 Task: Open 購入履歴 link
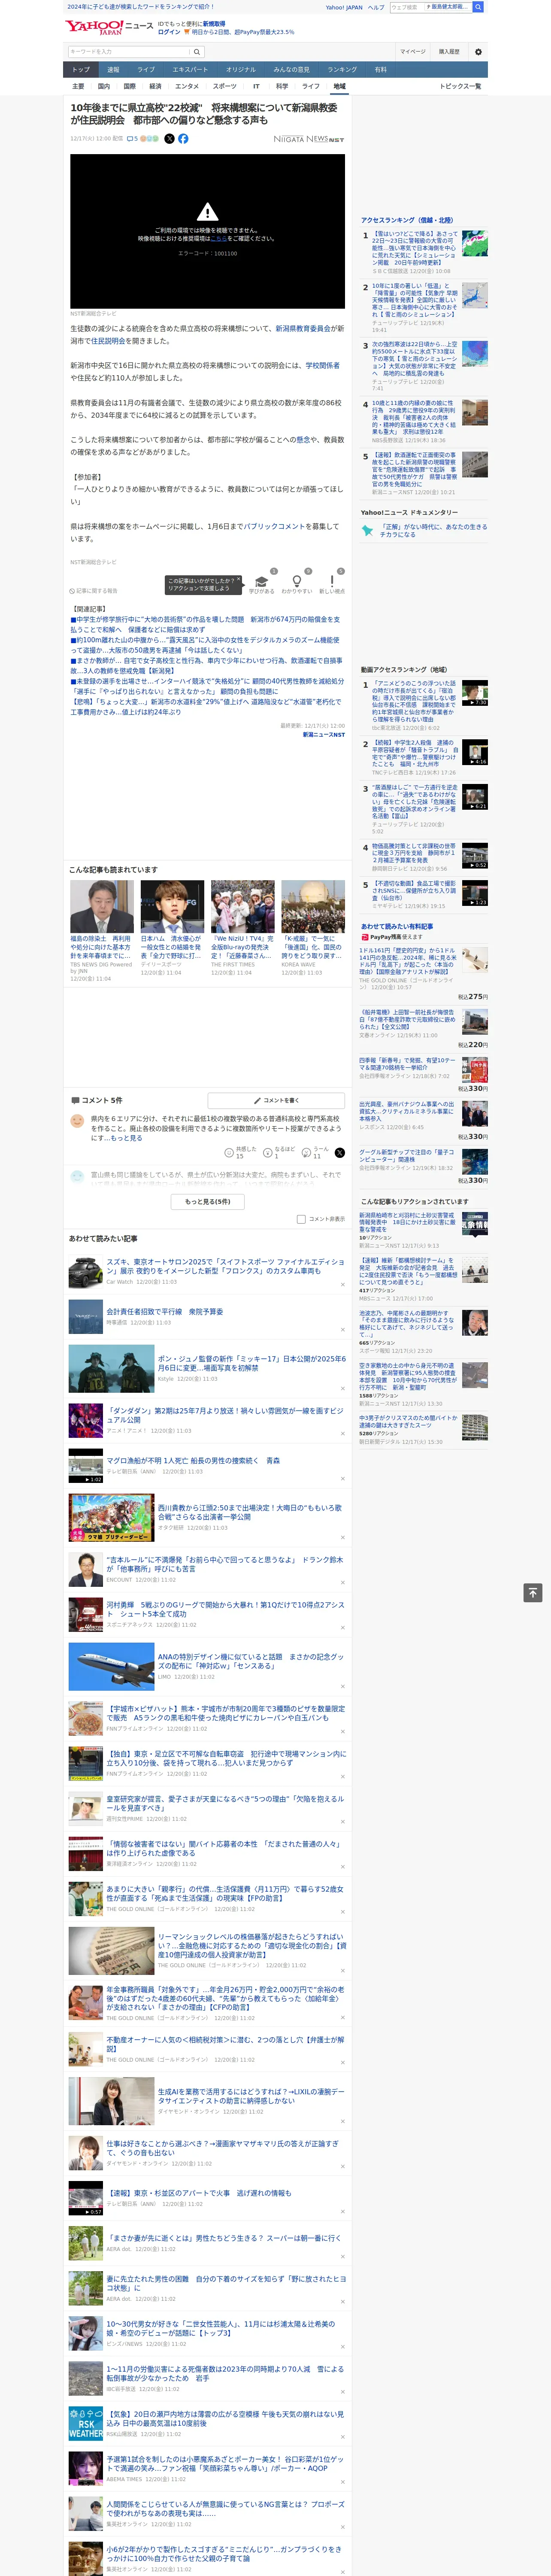pyautogui.click(x=449, y=51)
